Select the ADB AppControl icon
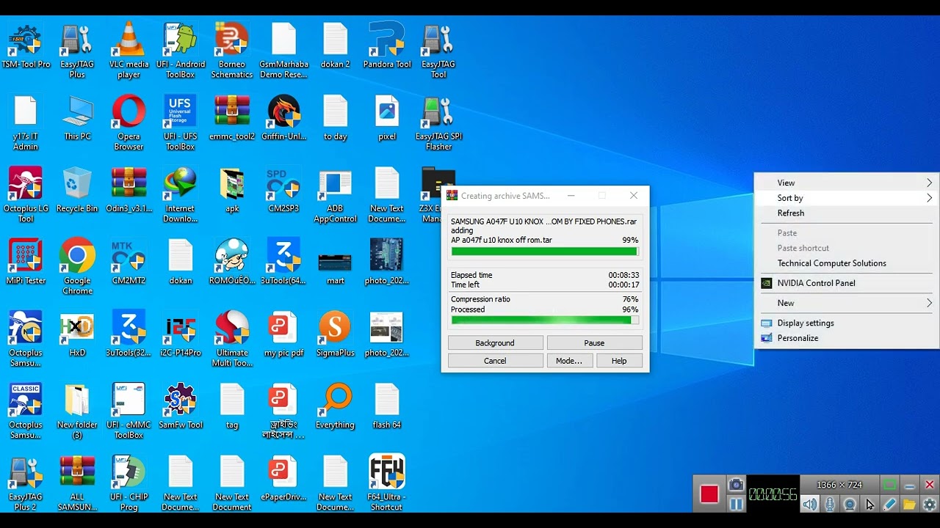 [x=335, y=195]
